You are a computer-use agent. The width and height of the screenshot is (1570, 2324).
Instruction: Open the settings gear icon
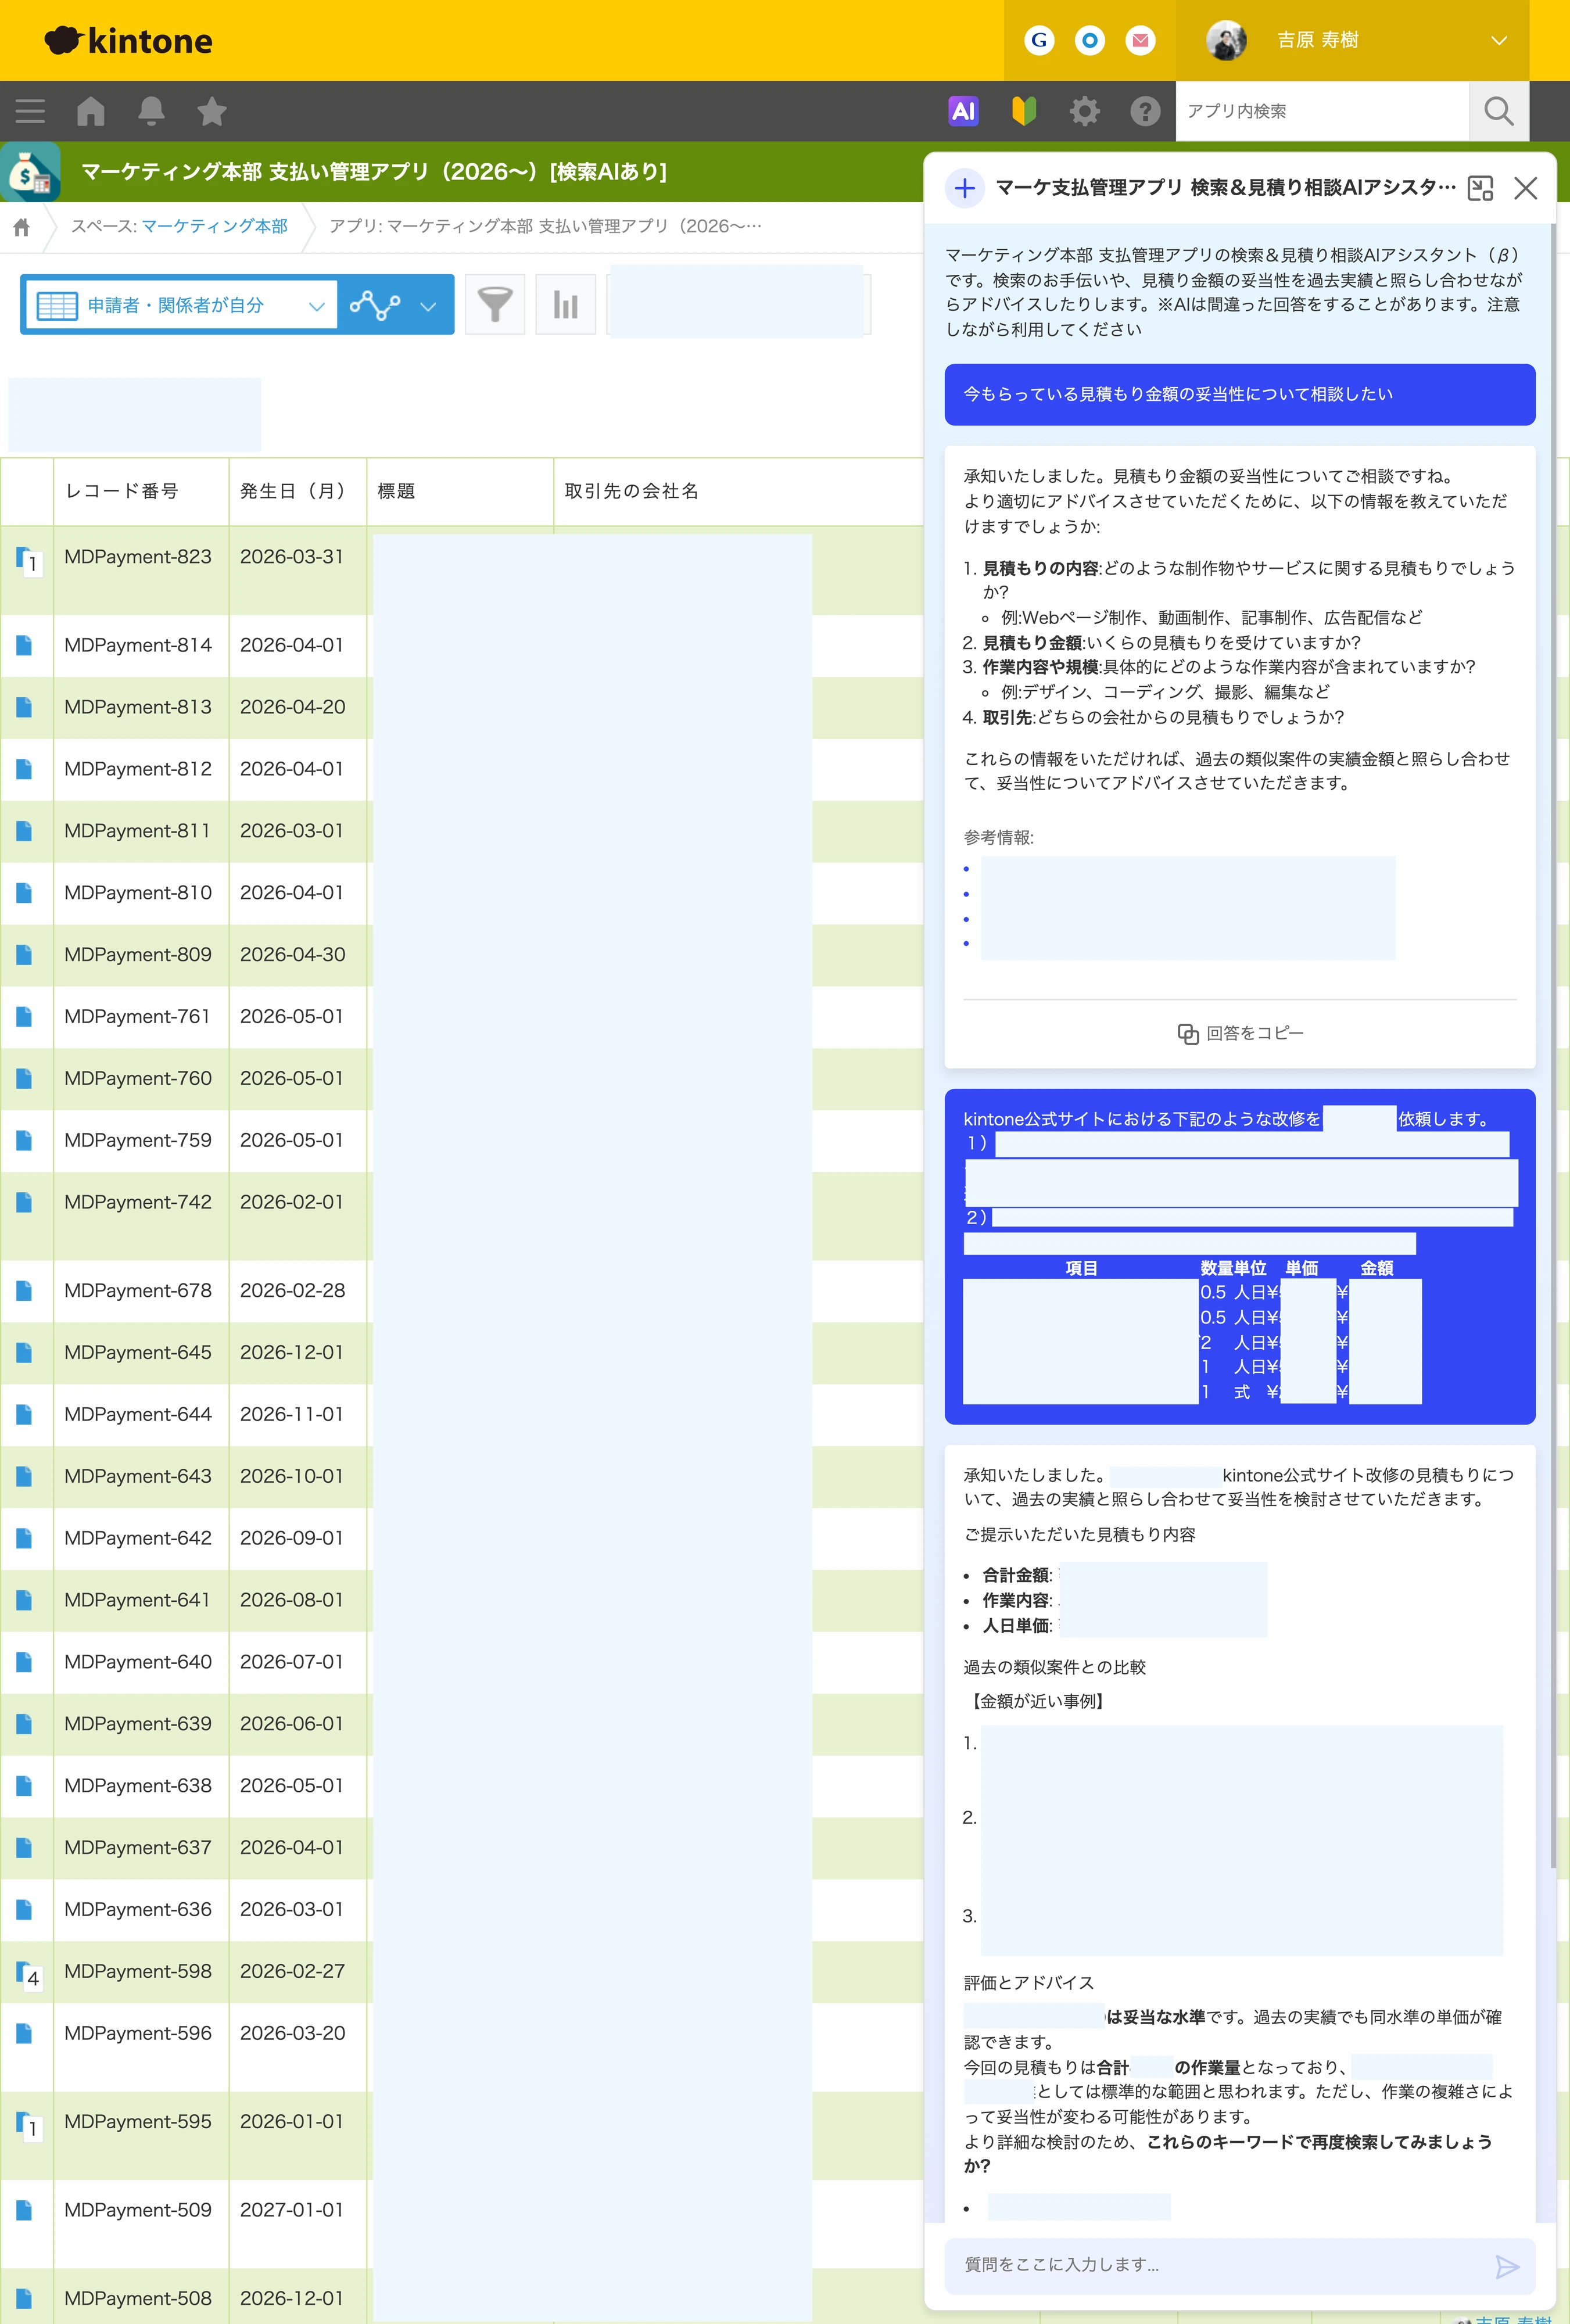[x=1085, y=111]
